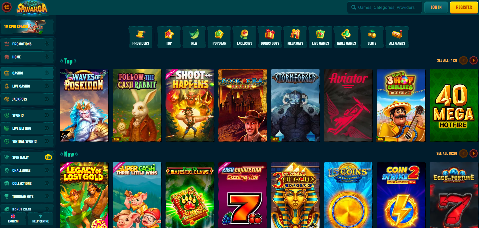This screenshot has height=228, width=479.
Task: Open 40 Mega Hotfire game thumbnail
Action: point(454,105)
